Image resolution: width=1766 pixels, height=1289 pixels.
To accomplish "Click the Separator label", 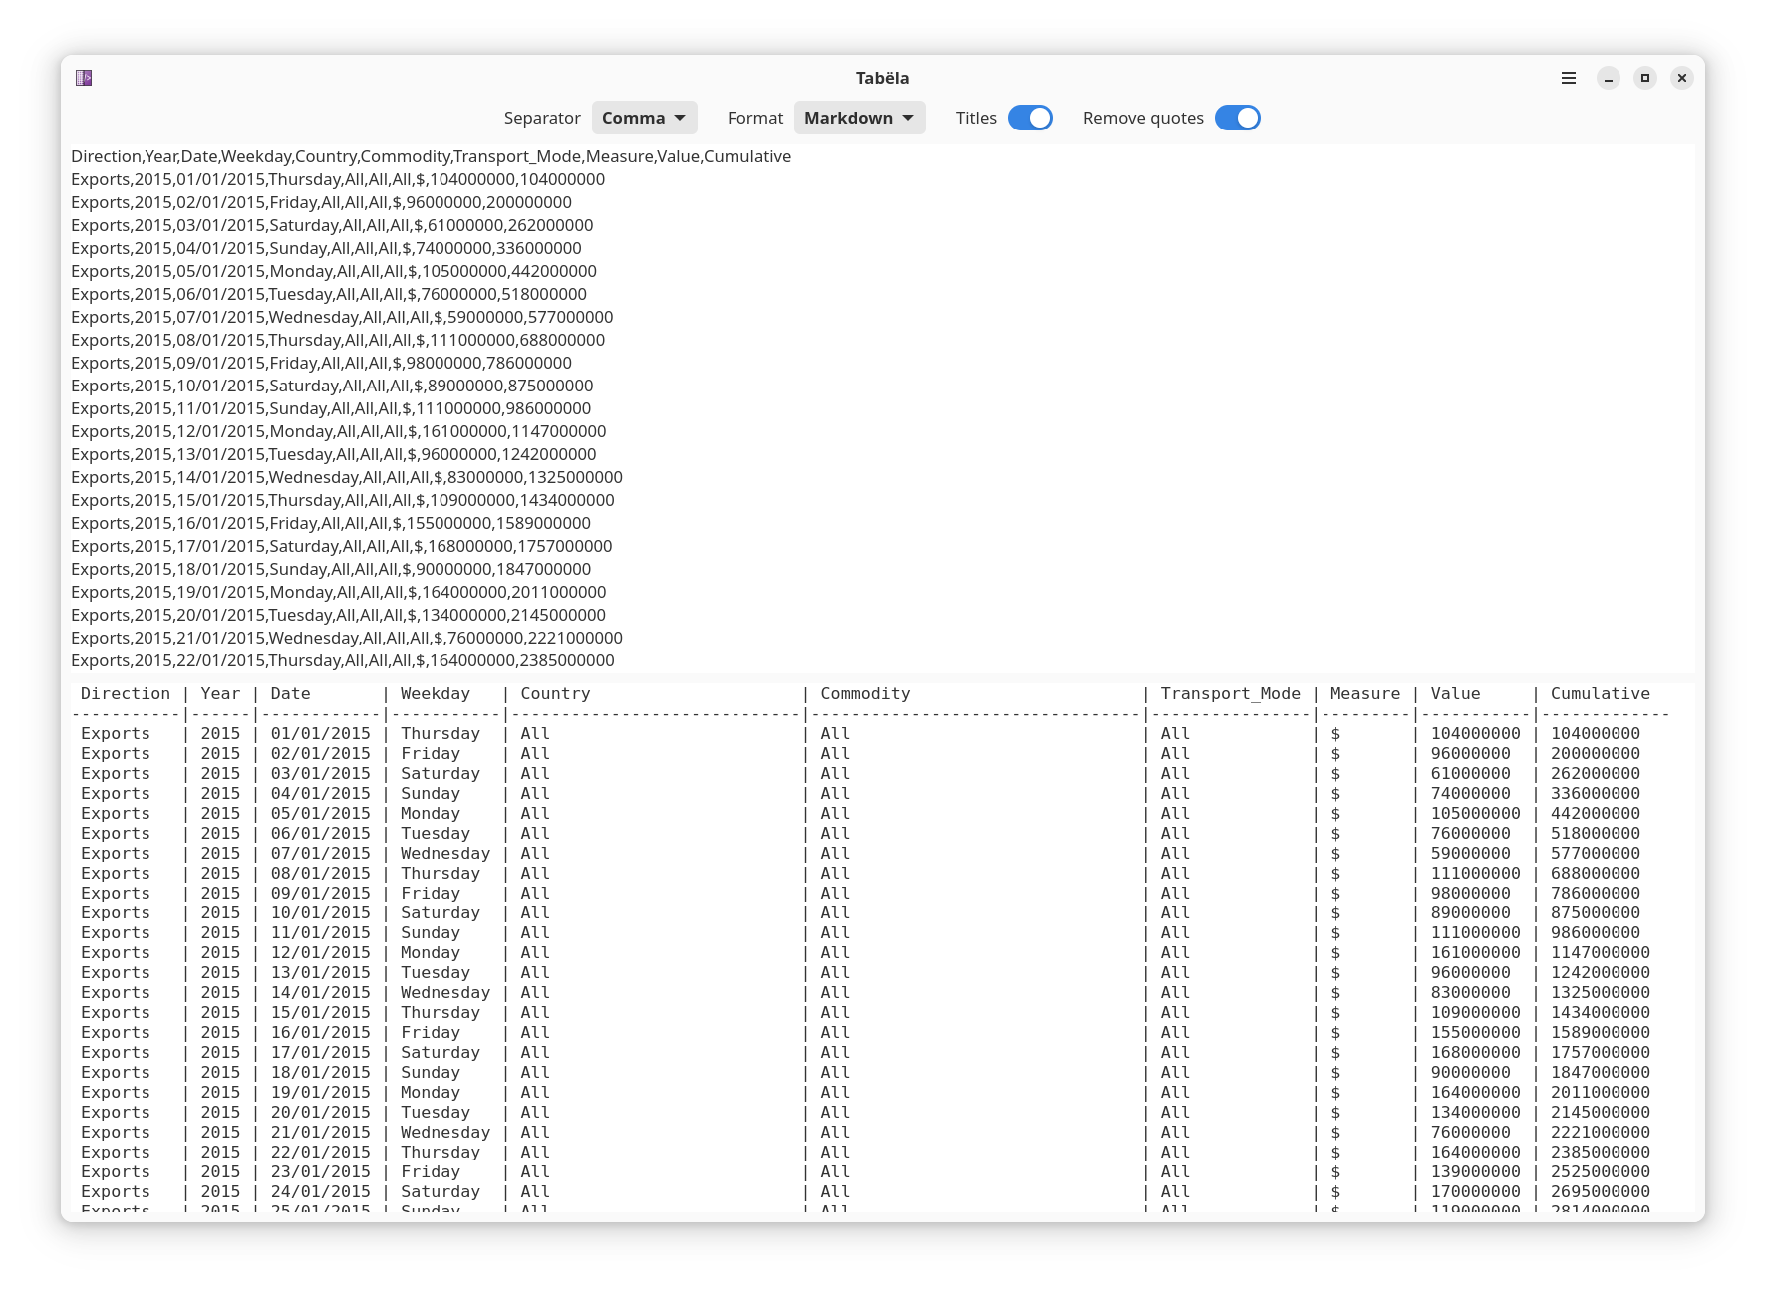I will click(542, 118).
